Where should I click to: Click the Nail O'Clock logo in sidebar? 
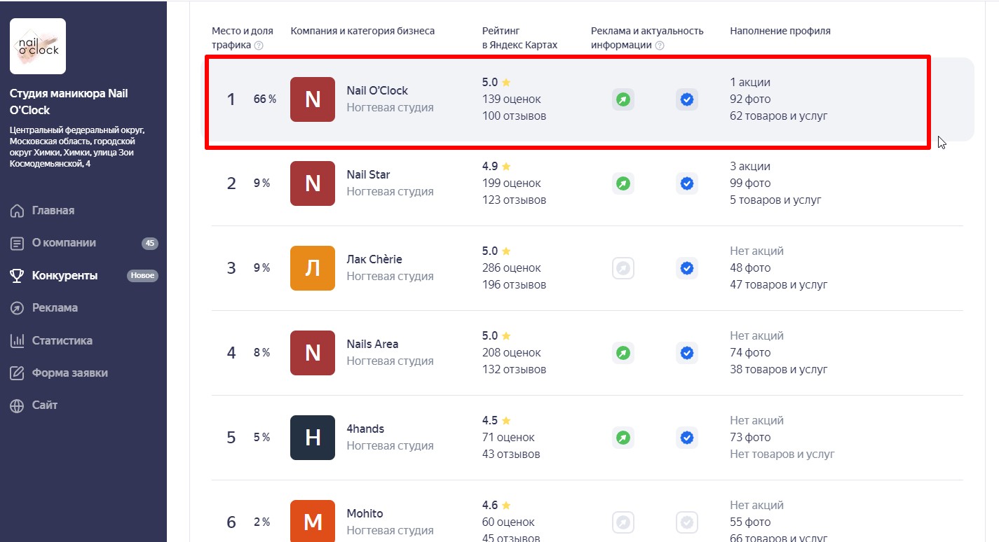[38, 46]
